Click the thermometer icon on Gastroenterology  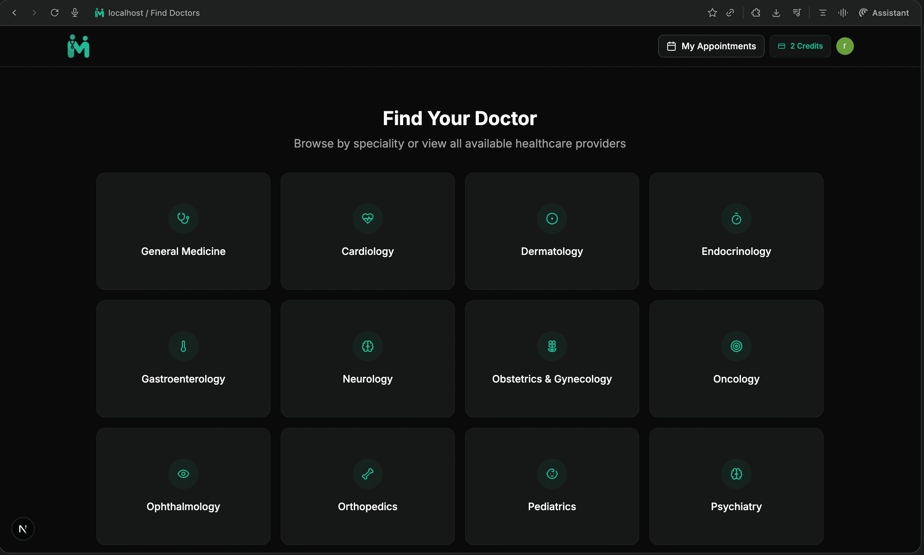click(183, 346)
